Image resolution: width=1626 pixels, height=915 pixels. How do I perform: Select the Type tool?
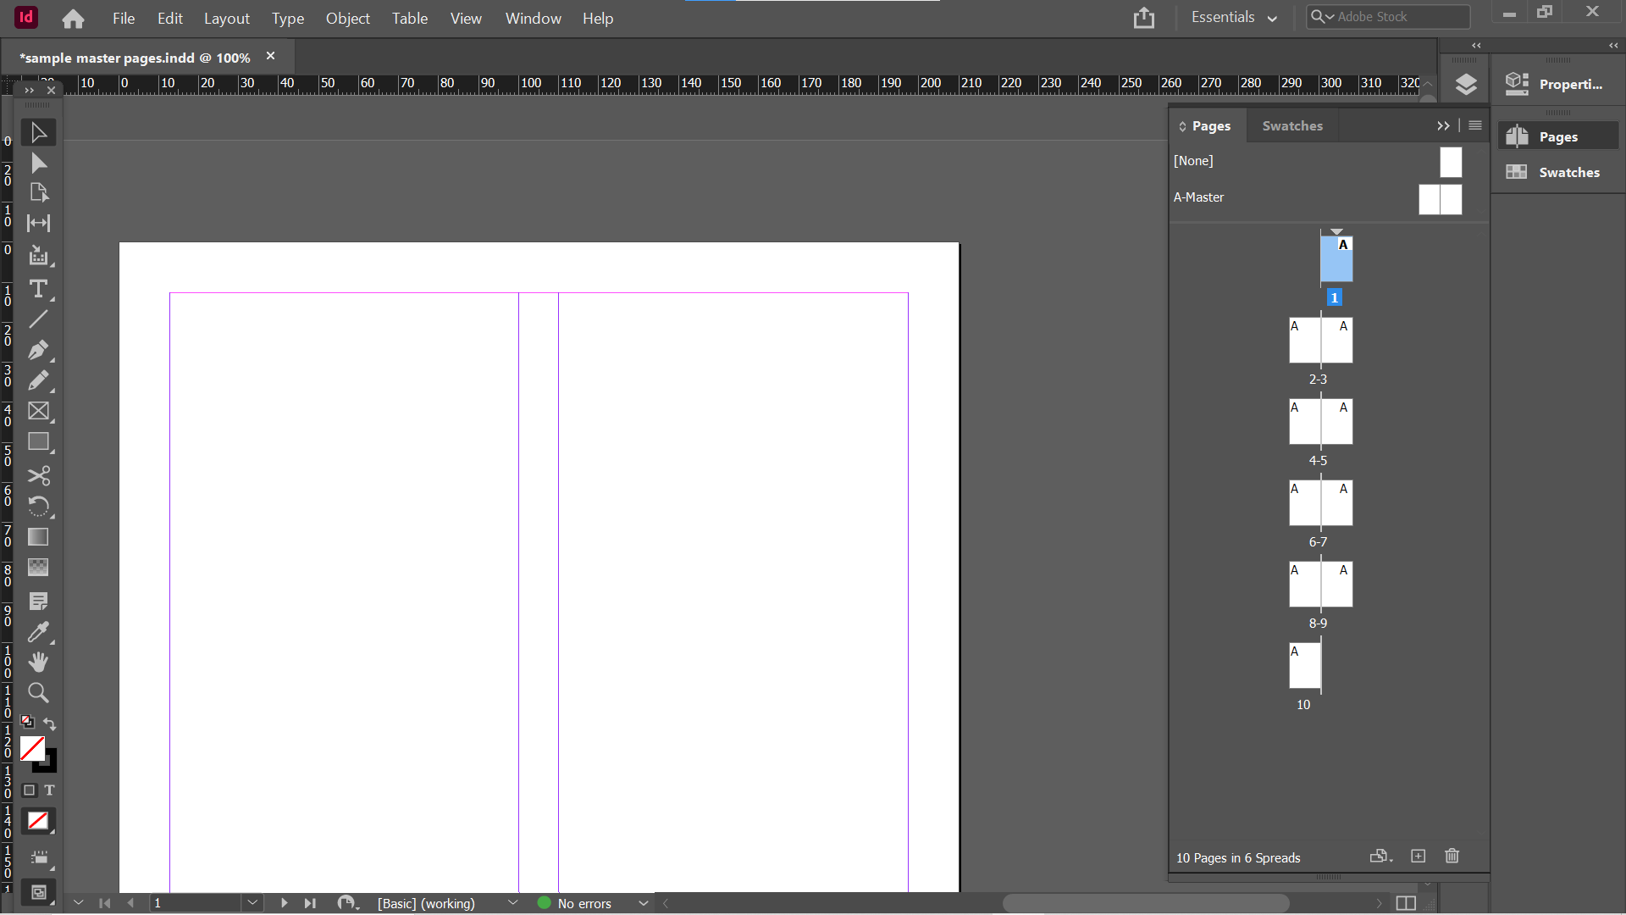(38, 289)
